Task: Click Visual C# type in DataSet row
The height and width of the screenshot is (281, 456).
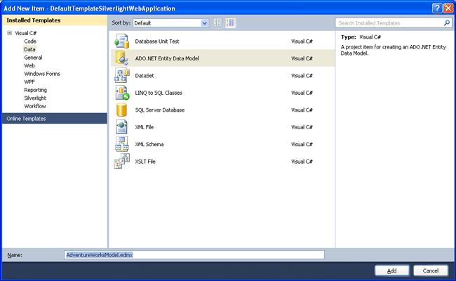Action: pyautogui.click(x=302, y=76)
